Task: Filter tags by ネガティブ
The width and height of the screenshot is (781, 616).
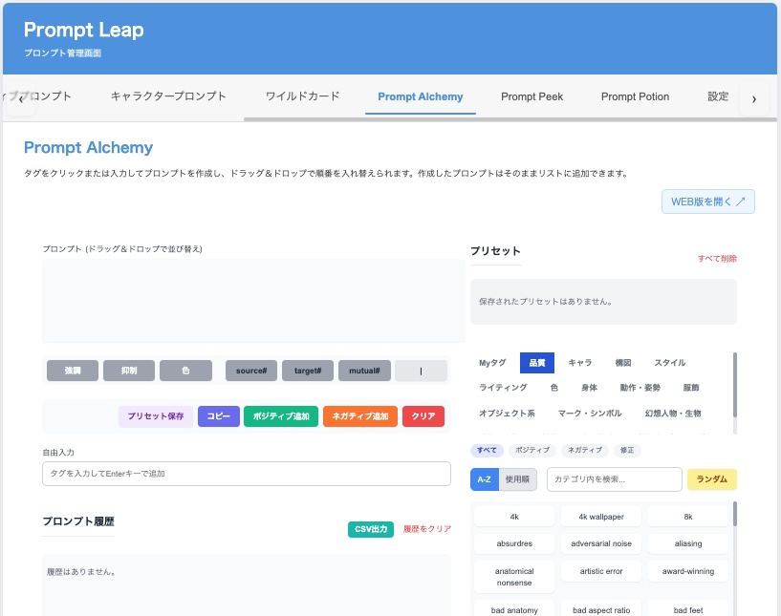Action: pyautogui.click(x=585, y=451)
